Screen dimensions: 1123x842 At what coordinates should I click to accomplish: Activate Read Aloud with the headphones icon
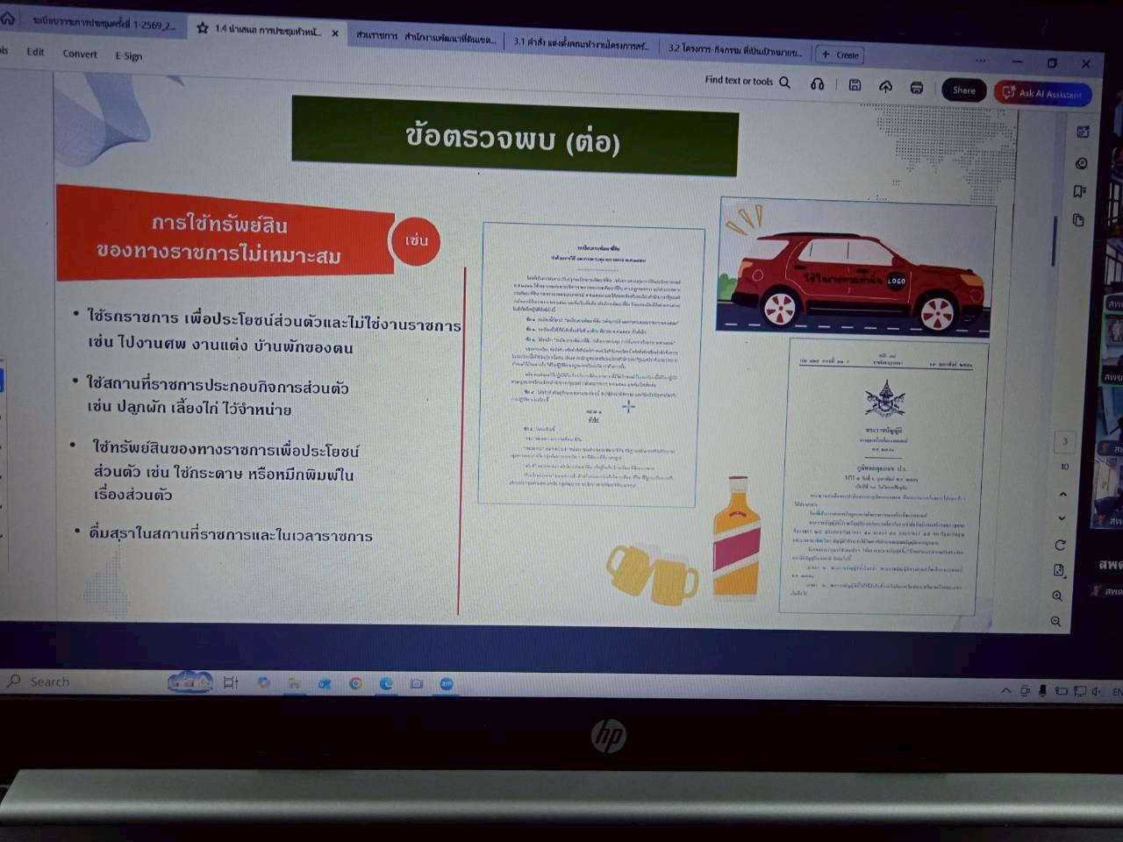point(817,83)
